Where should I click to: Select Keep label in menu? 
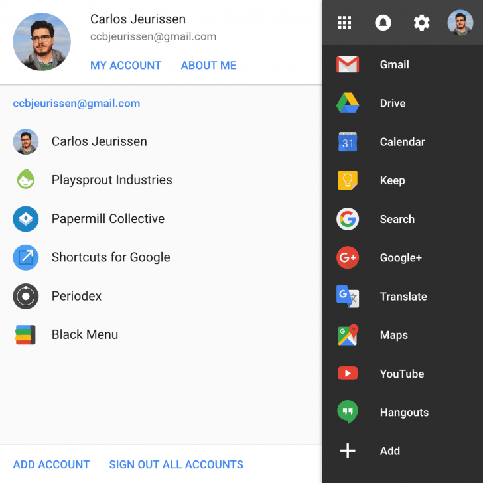pos(392,180)
